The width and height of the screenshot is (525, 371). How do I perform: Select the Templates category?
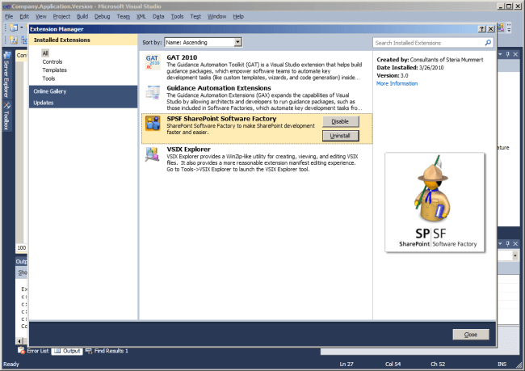(55, 70)
